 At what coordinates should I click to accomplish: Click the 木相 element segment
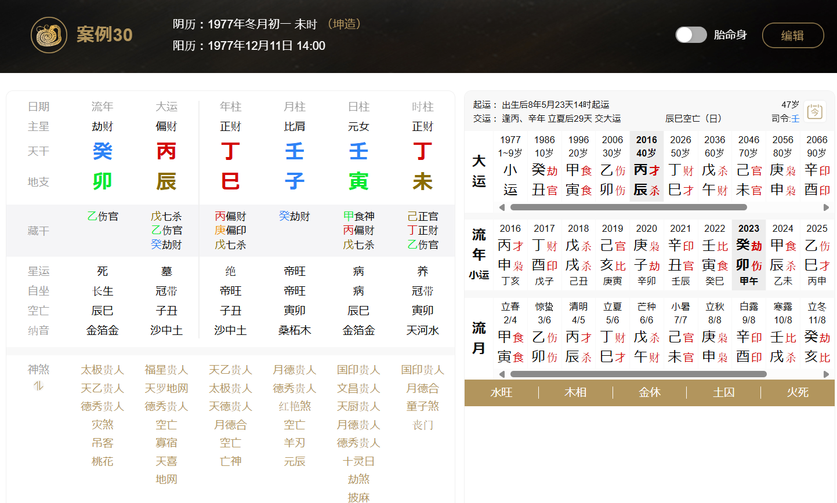click(575, 392)
